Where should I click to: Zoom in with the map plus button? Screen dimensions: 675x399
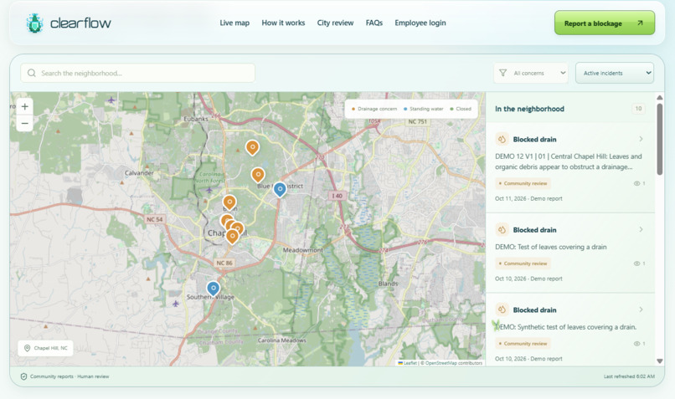pyautogui.click(x=25, y=106)
